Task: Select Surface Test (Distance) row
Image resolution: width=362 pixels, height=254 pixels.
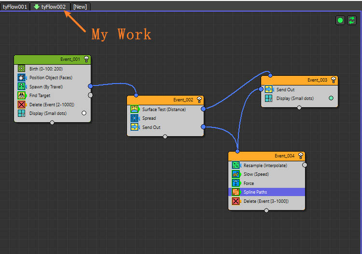Action: [x=165, y=109]
